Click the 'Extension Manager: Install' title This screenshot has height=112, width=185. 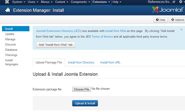pyautogui.click(x=39, y=10)
